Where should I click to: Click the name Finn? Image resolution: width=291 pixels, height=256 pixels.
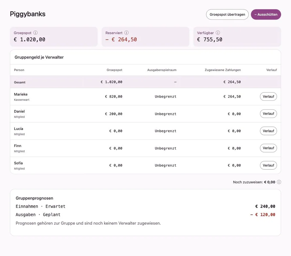click(18, 146)
